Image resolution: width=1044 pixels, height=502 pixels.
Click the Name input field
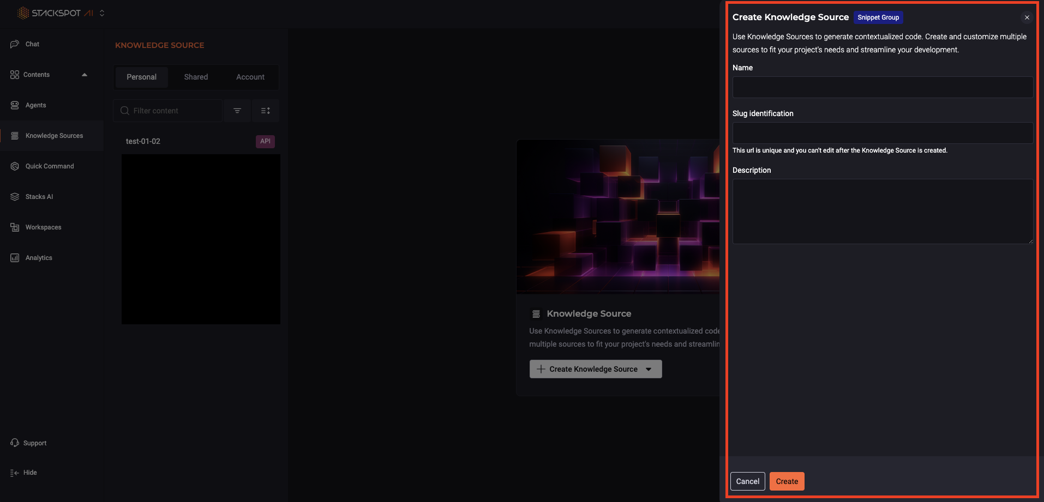tap(881, 87)
